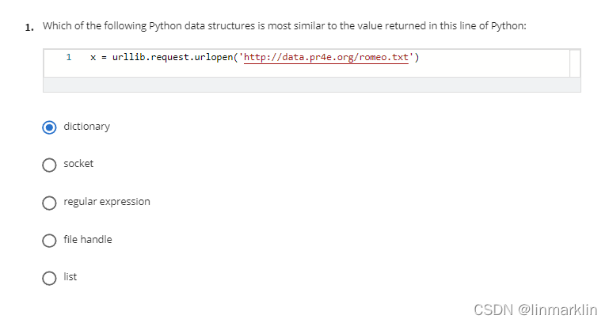The height and width of the screenshot is (323, 609).
Task: Mark the list radio button circle
Action: click(x=49, y=278)
